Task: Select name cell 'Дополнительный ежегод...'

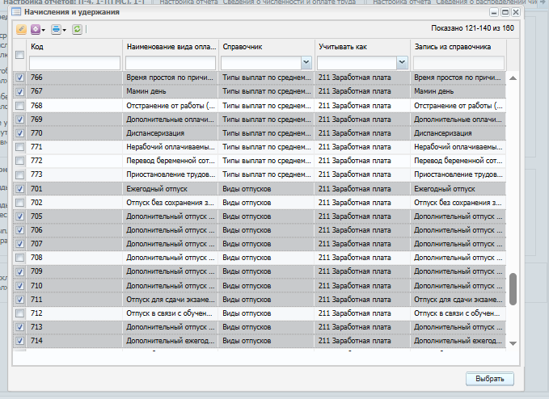Action: [170, 341]
